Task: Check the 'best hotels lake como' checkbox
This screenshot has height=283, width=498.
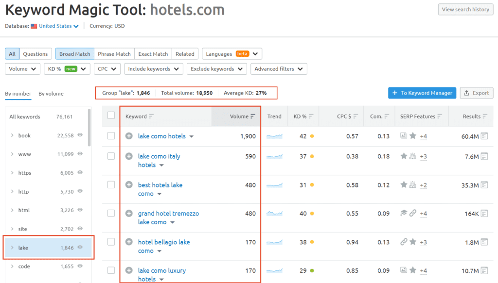Action: pyautogui.click(x=111, y=184)
